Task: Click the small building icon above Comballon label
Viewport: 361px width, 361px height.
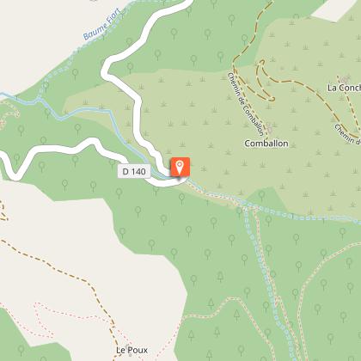Action: 269,127
